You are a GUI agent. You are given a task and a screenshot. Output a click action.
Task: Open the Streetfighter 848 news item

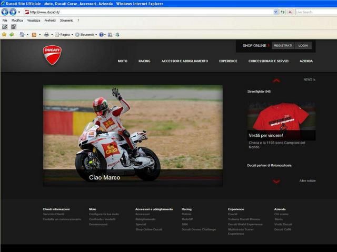[259, 92]
